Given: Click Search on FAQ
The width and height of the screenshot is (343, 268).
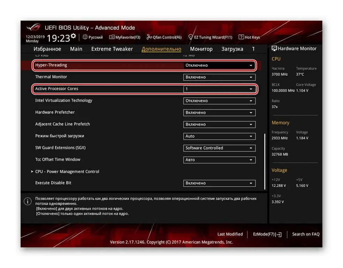Looking at the screenshot, I should click(x=306, y=234).
